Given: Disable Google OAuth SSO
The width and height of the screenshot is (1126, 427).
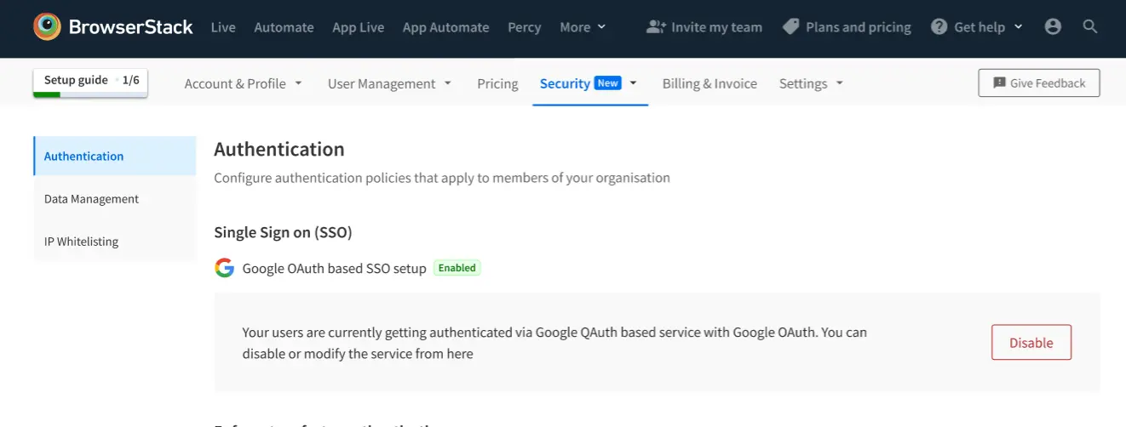Looking at the screenshot, I should (x=1031, y=343).
